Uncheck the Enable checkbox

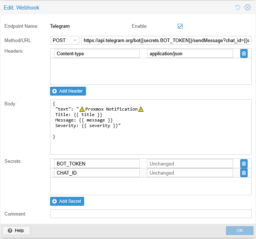pyautogui.click(x=180, y=26)
